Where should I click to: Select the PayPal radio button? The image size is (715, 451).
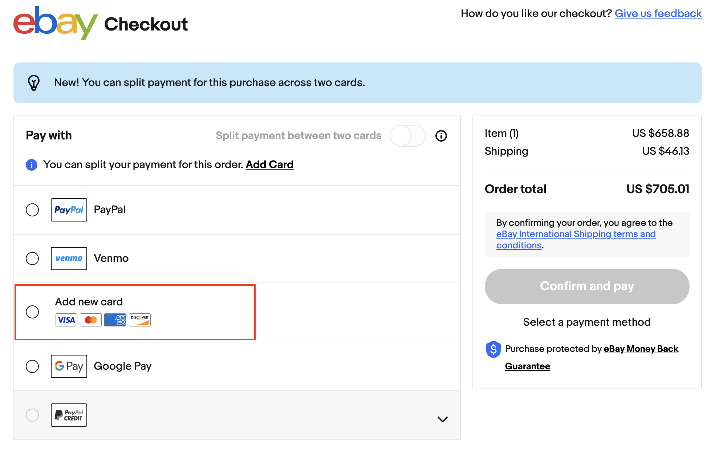point(32,209)
